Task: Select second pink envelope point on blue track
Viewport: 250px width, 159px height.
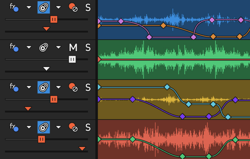Action: [x=121, y=21]
